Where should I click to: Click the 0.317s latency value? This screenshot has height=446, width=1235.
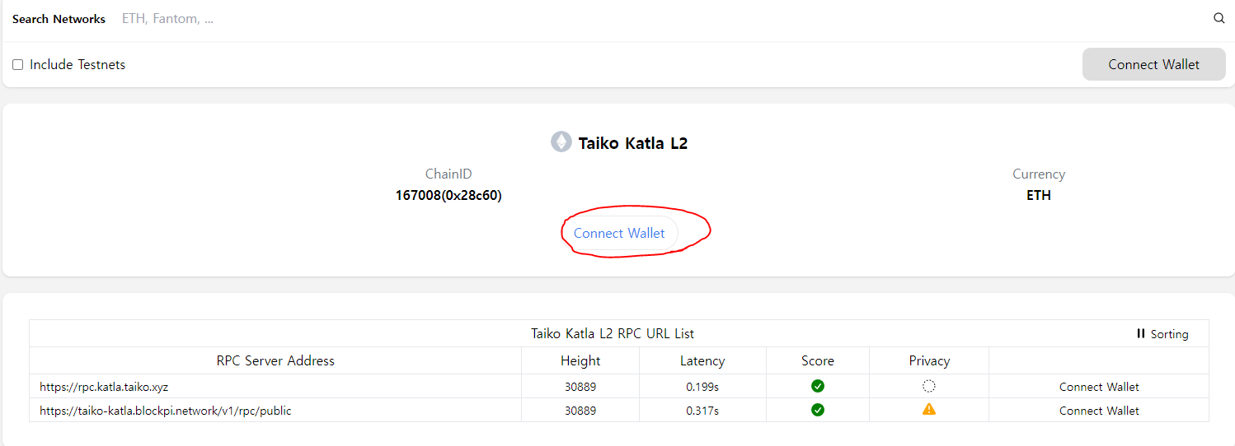pos(702,411)
